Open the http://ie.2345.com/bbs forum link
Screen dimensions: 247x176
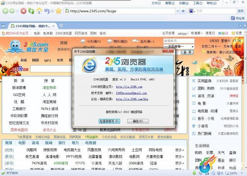pyautogui.click(x=132, y=99)
